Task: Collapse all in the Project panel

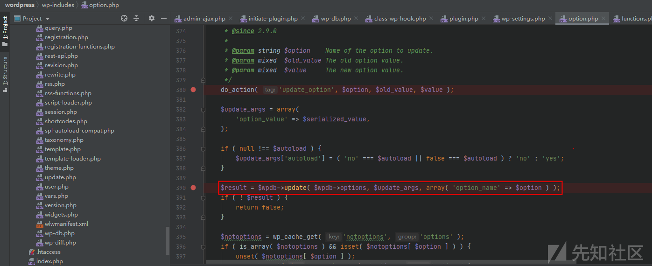Action: tap(136, 18)
